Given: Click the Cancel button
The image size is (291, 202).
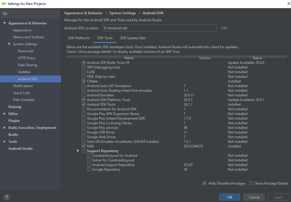Looking at the screenshot, I should coord(254,197).
